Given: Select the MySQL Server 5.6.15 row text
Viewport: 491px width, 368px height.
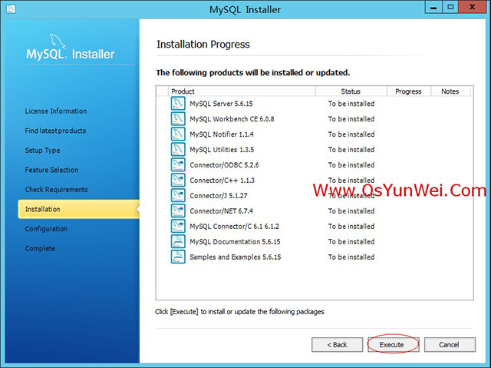Looking at the screenshot, I should click(x=221, y=104).
